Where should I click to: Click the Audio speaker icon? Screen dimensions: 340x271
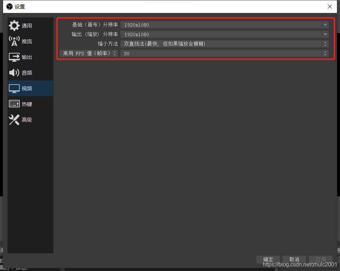point(14,73)
